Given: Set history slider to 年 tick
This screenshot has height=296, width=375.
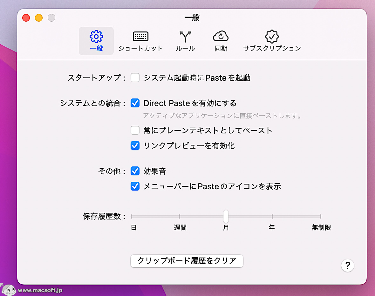Looking at the screenshot, I should point(272,217).
